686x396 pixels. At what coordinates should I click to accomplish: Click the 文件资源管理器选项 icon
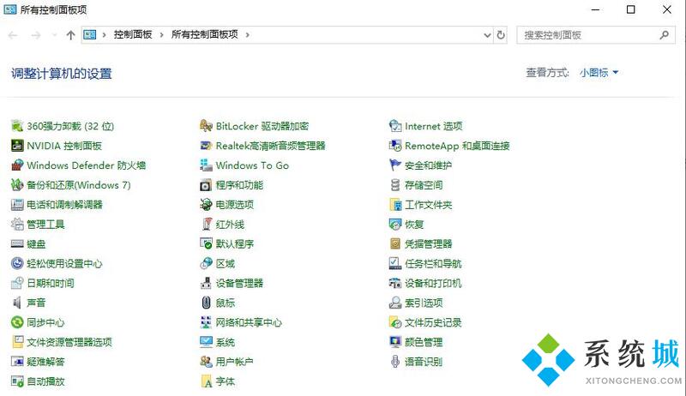(x=17, y=342)
